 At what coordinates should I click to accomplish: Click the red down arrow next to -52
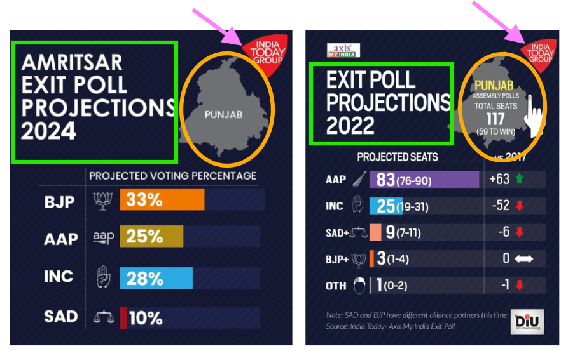(520, 206)
